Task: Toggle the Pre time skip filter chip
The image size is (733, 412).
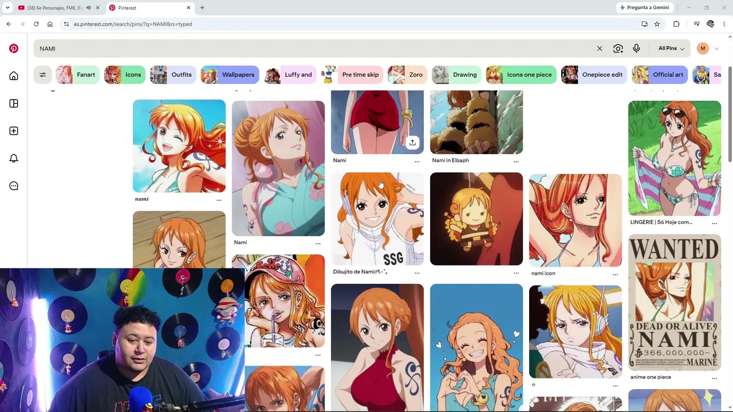Action: point(352,75)
